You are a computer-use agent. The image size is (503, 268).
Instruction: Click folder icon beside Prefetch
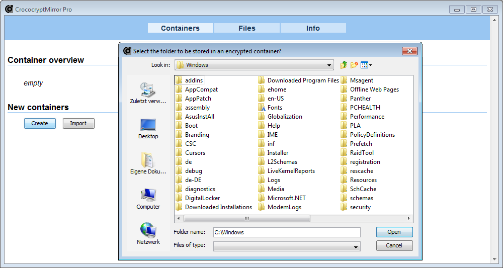pyautogui.click(x=344, y=144)
